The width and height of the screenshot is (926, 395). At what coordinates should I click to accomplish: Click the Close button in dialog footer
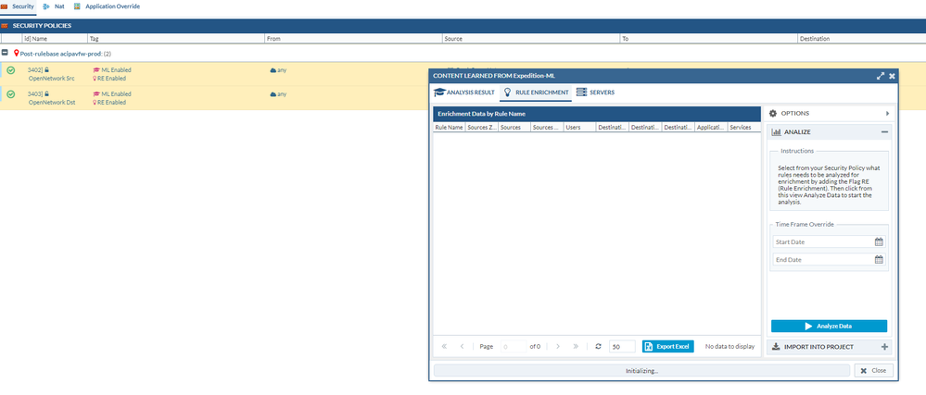873,371
